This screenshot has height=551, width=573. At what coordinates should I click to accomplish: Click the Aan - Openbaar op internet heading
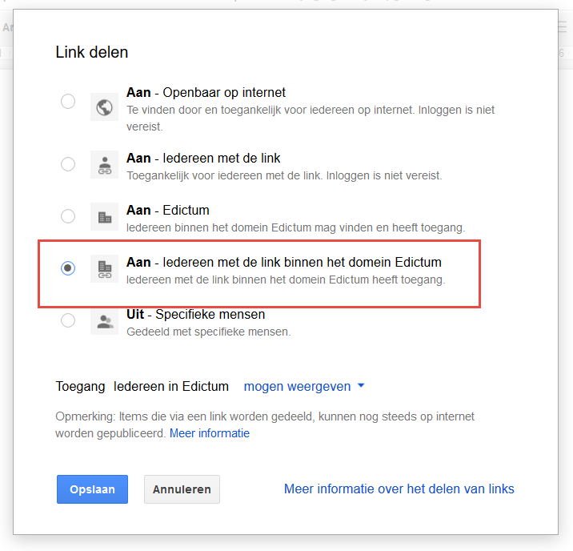pyautogui.click(x=206, y=93)
